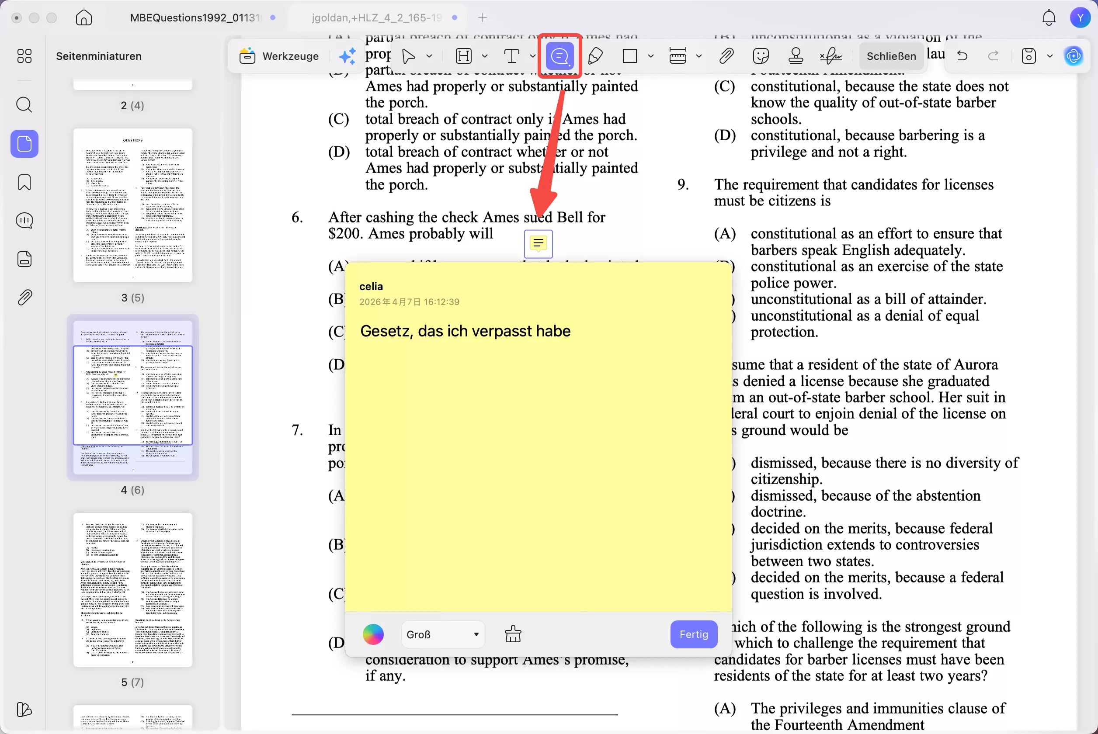Click the Fertig button
The width and height of the screenshot is (1098, 734).
click(x=693, y=634)
